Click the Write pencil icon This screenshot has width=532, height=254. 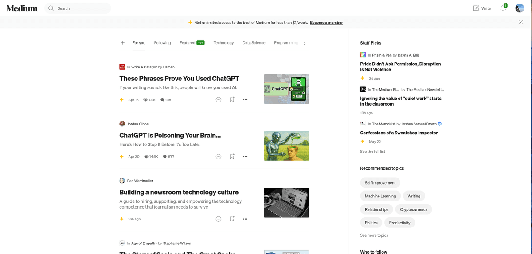476,8
